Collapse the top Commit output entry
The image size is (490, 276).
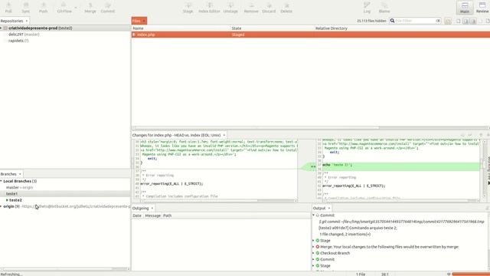[x=313, y=215]
